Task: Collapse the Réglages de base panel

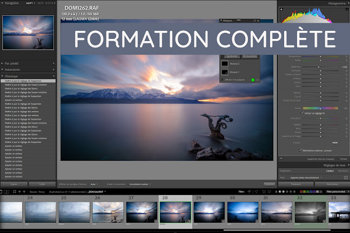Action: pyautogui.click(x=348, y=165)
